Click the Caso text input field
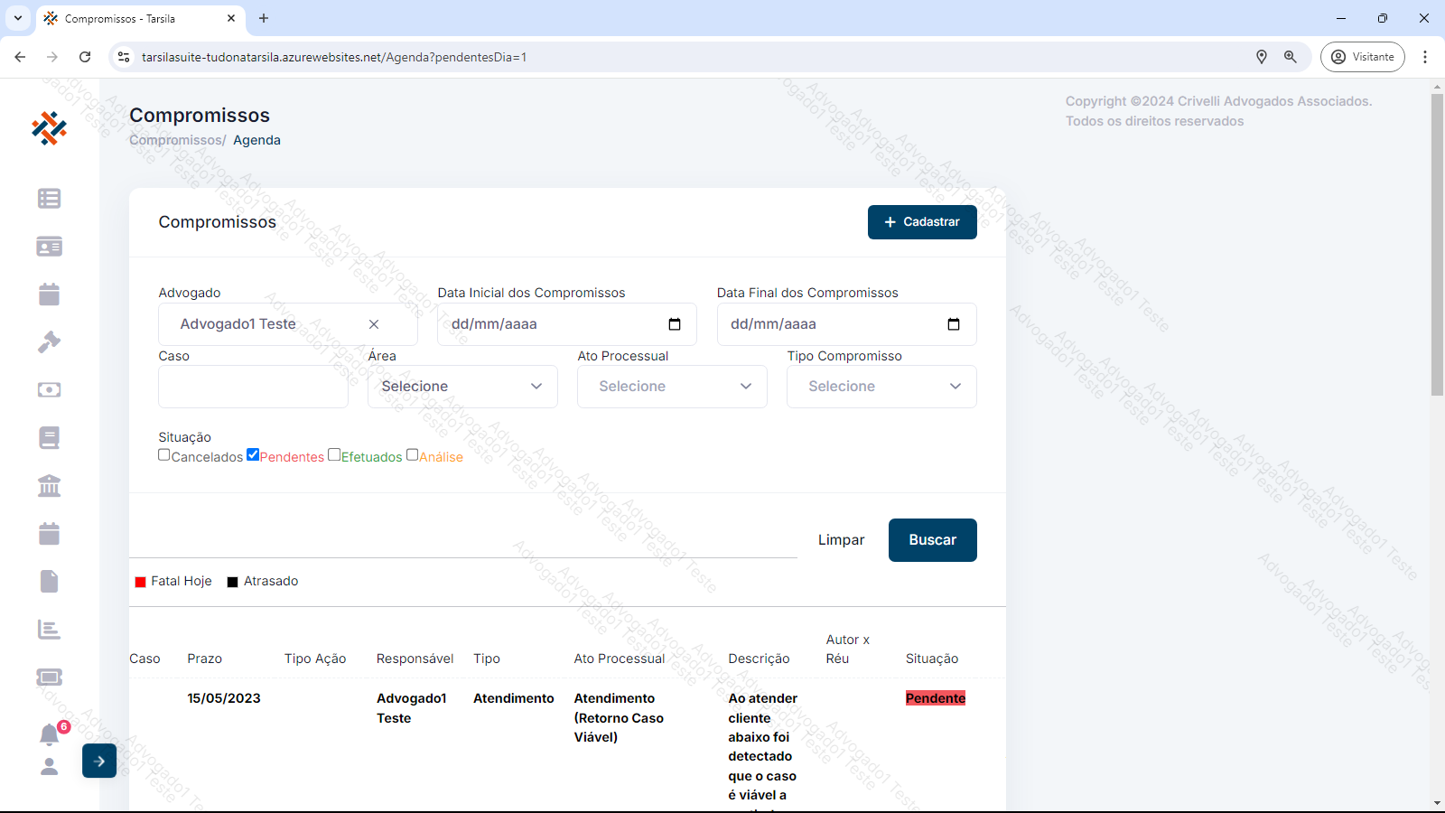1445x813 pixels. pyautogui.click(x=253, y=387)
